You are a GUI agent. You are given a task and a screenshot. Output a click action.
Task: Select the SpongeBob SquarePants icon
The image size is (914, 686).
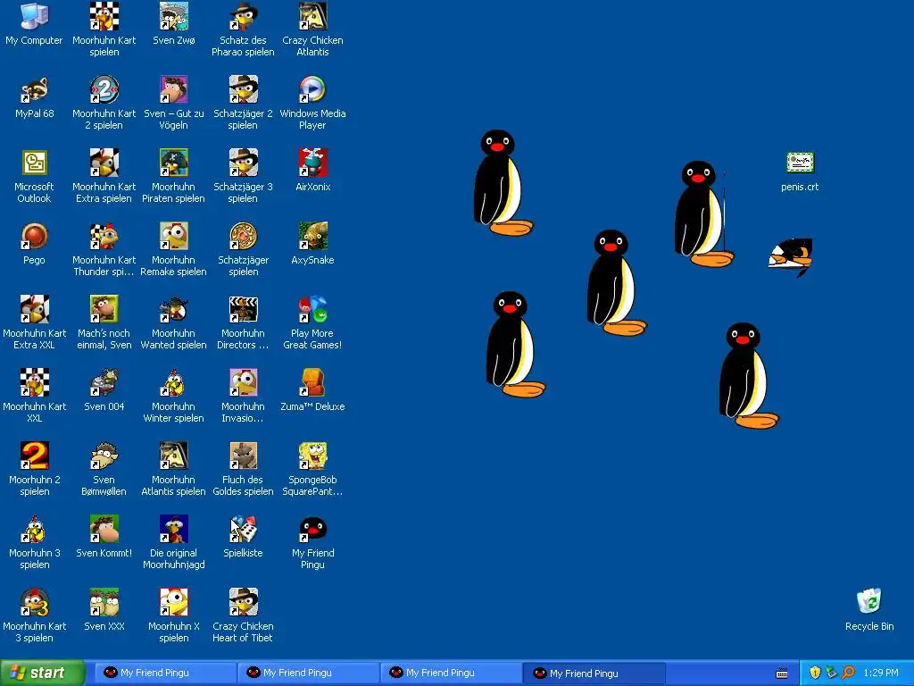pos(313,456)
